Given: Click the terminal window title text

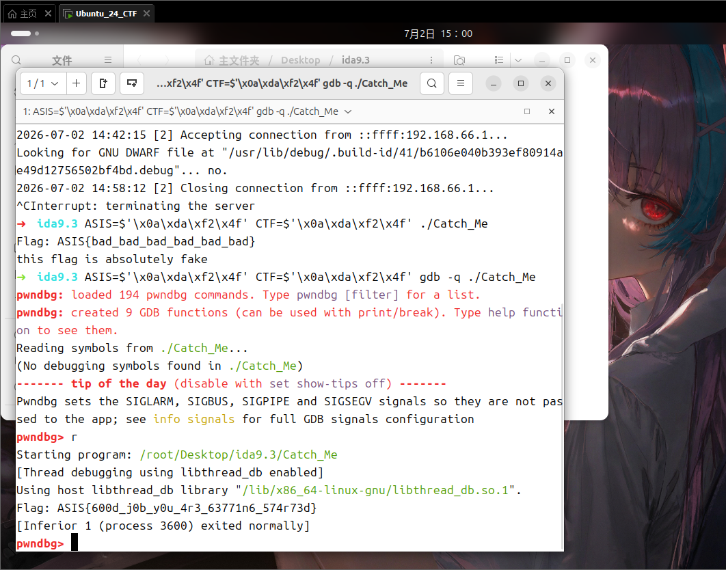Looking at the screenshot, I should pos(282,83).
